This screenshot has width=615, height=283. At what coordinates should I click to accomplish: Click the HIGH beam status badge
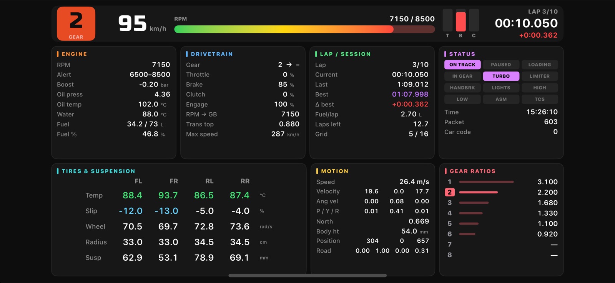[x=540, y=88]
